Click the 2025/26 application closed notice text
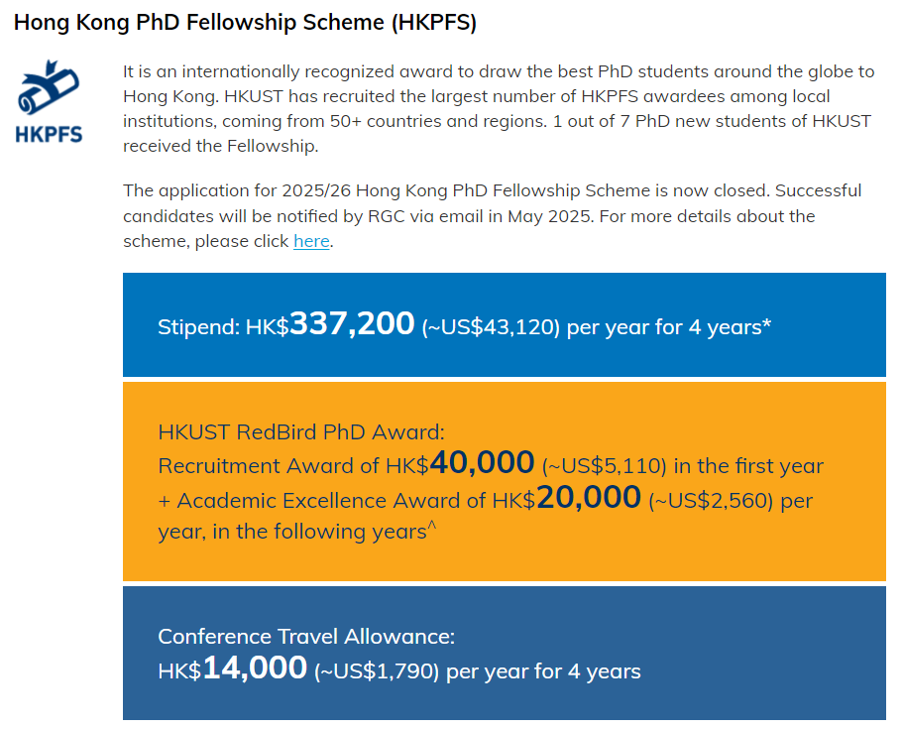The height and width of the screenshot is (729, 903). [493, 215]
